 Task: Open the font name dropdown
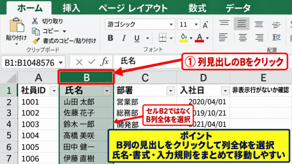click(x=171, y=25)
